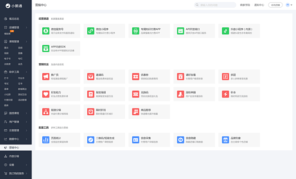Click the 访问店铺 button in header
This screenshot has width=296, height=179.
pos(275,5)
